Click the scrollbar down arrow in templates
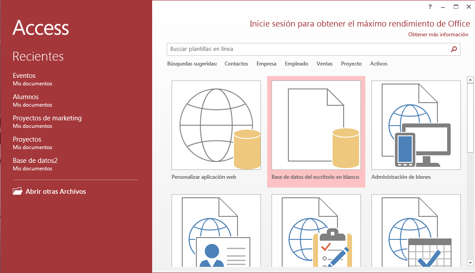Viewport: 475px width, 273px height. coord(470,263)
